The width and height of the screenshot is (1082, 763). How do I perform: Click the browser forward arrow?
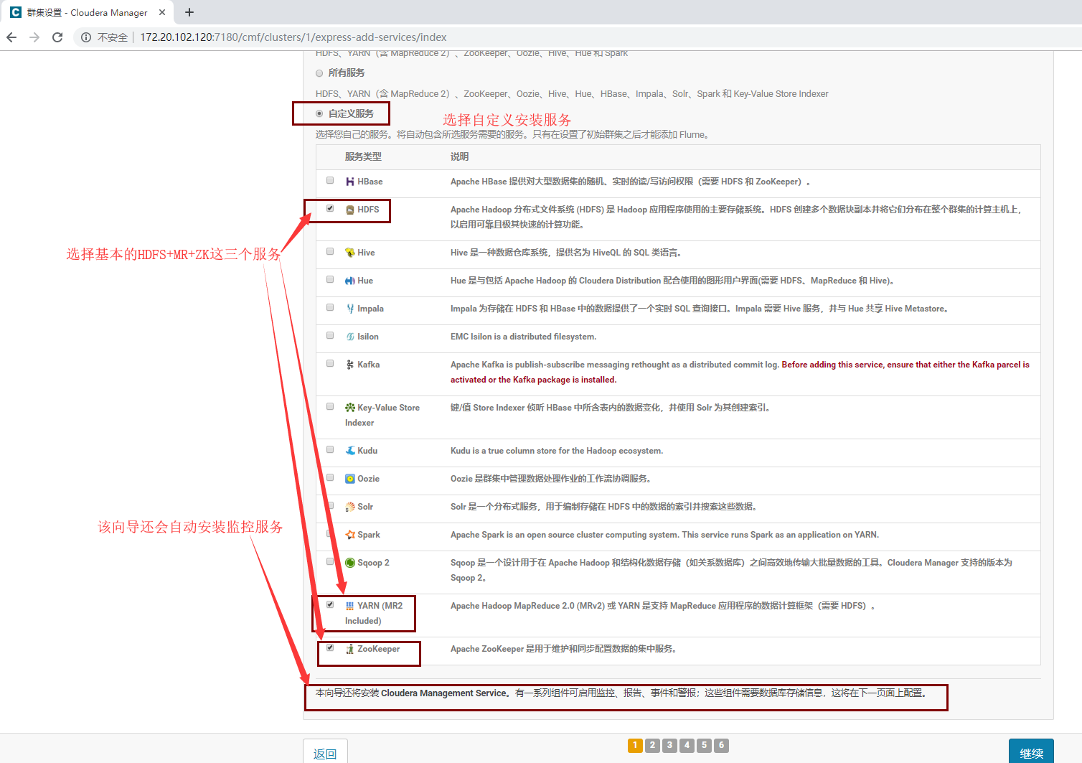(34, 37)
